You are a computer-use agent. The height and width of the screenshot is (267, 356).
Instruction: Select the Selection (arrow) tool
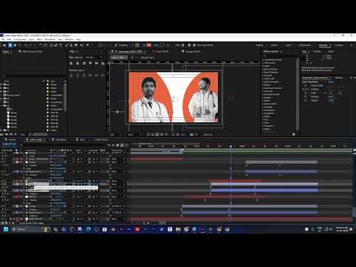click(x=10, y=45)
